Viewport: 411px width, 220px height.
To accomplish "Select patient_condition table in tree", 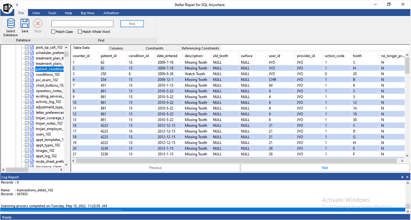I will point(49,69).
